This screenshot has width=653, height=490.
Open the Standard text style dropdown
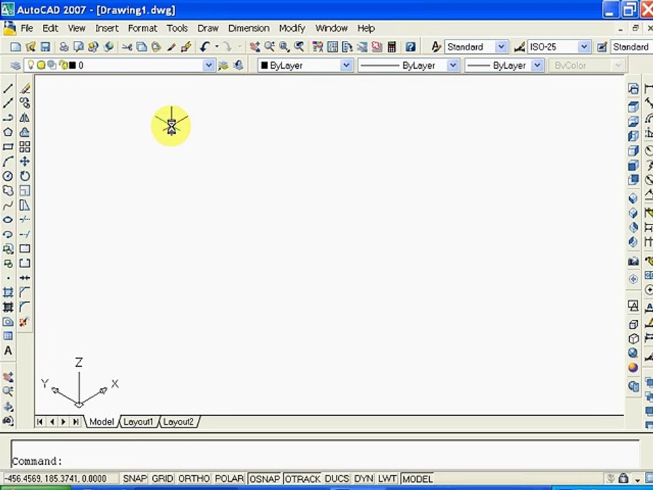[x=501, y=47]
